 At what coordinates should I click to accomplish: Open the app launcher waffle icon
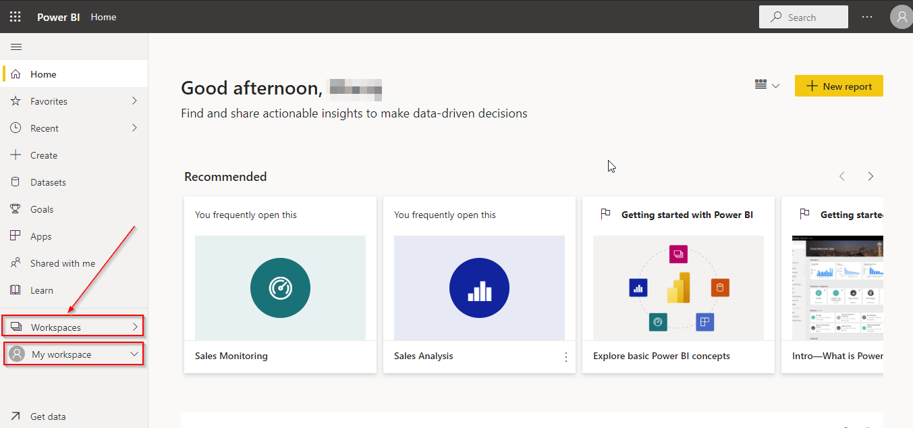point(15,17)
